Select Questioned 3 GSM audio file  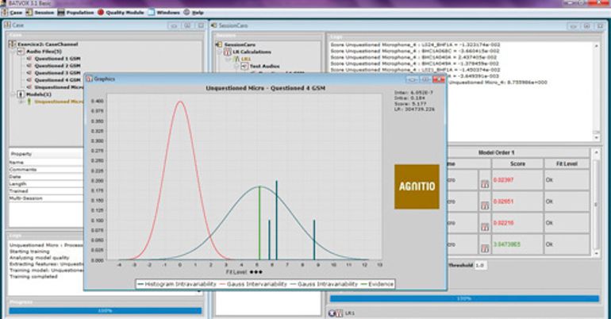56,72
